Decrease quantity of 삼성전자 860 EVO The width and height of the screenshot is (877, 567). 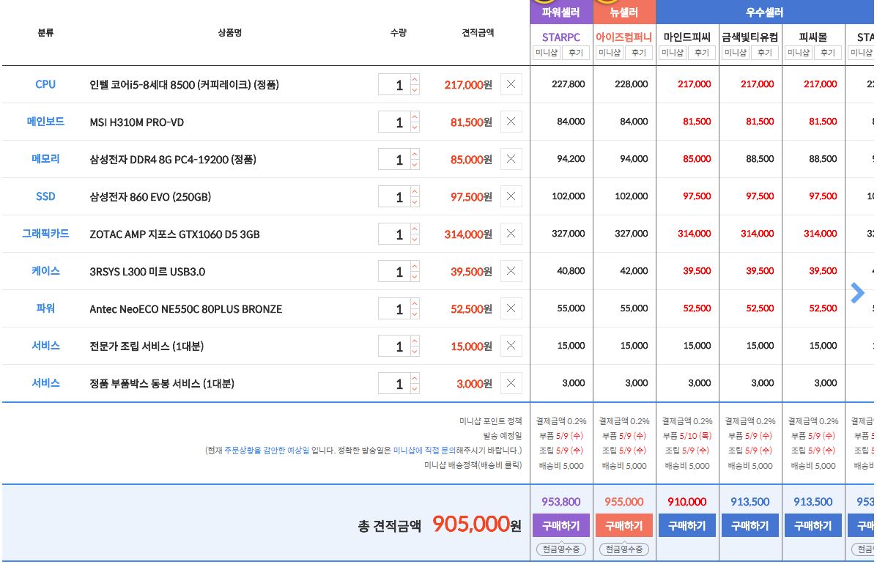click(415, 201)
